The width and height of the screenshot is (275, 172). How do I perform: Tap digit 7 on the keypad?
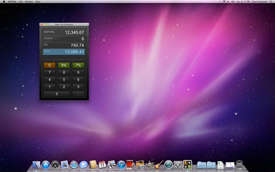pyautogui.click(x=49, y=72)
